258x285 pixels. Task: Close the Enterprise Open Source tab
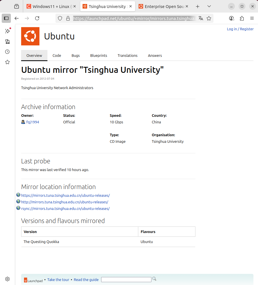tap(187, 6)
